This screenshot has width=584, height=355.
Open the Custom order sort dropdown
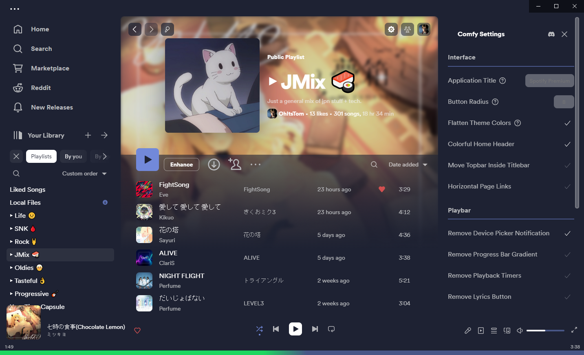point(84,173)
